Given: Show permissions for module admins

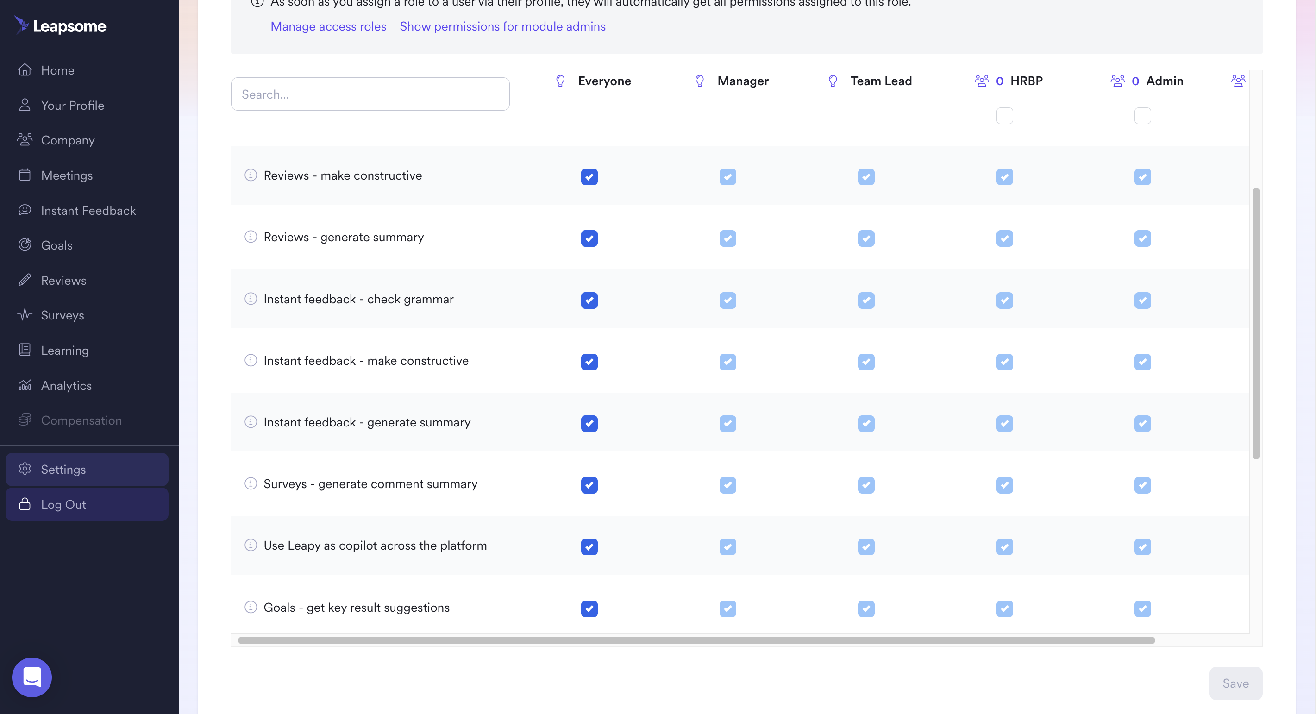Looking at the screenshot, I should [503, 26].
